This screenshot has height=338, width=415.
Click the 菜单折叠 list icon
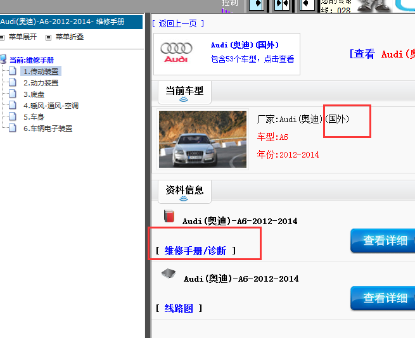(48, 37)
